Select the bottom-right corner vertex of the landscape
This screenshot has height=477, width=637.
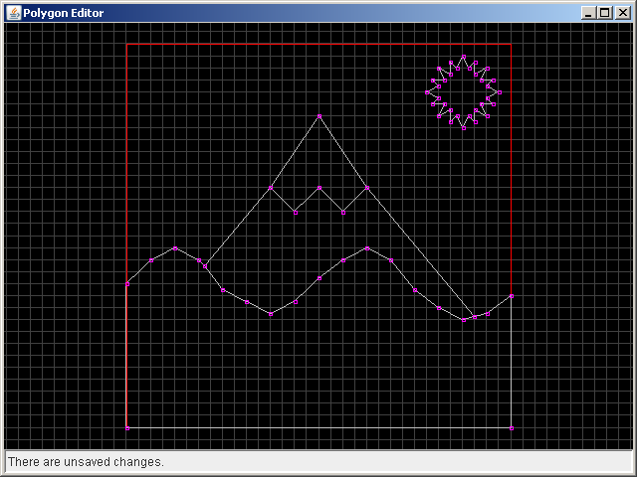point(511,428)
